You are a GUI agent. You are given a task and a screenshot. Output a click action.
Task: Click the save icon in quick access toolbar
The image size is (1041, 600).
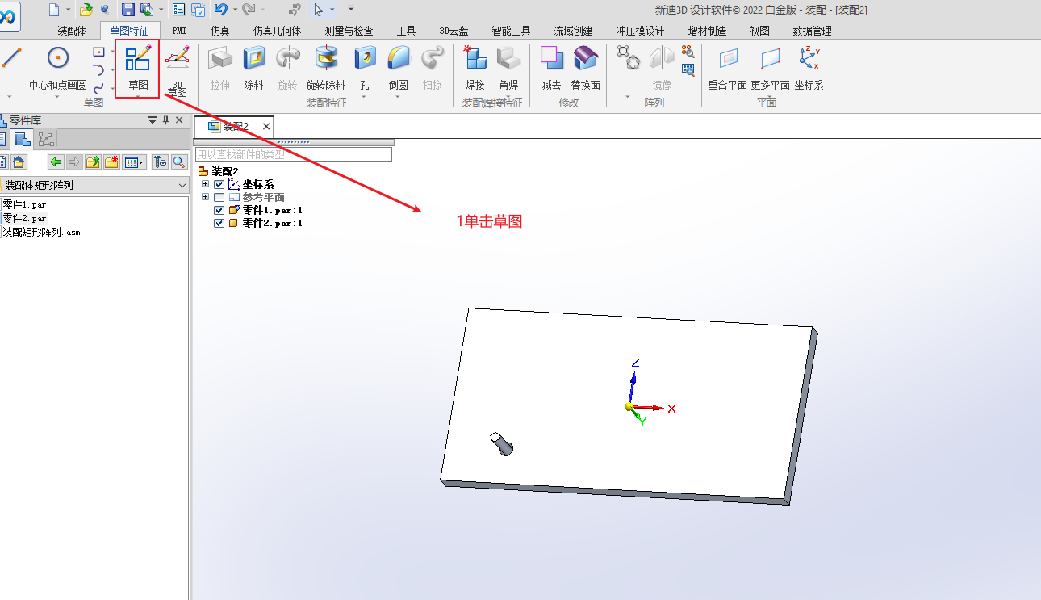[128, 10]
